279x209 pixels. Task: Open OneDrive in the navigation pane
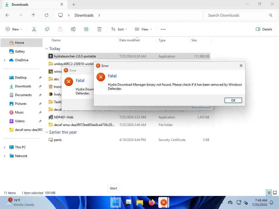(x=22, y=60)
